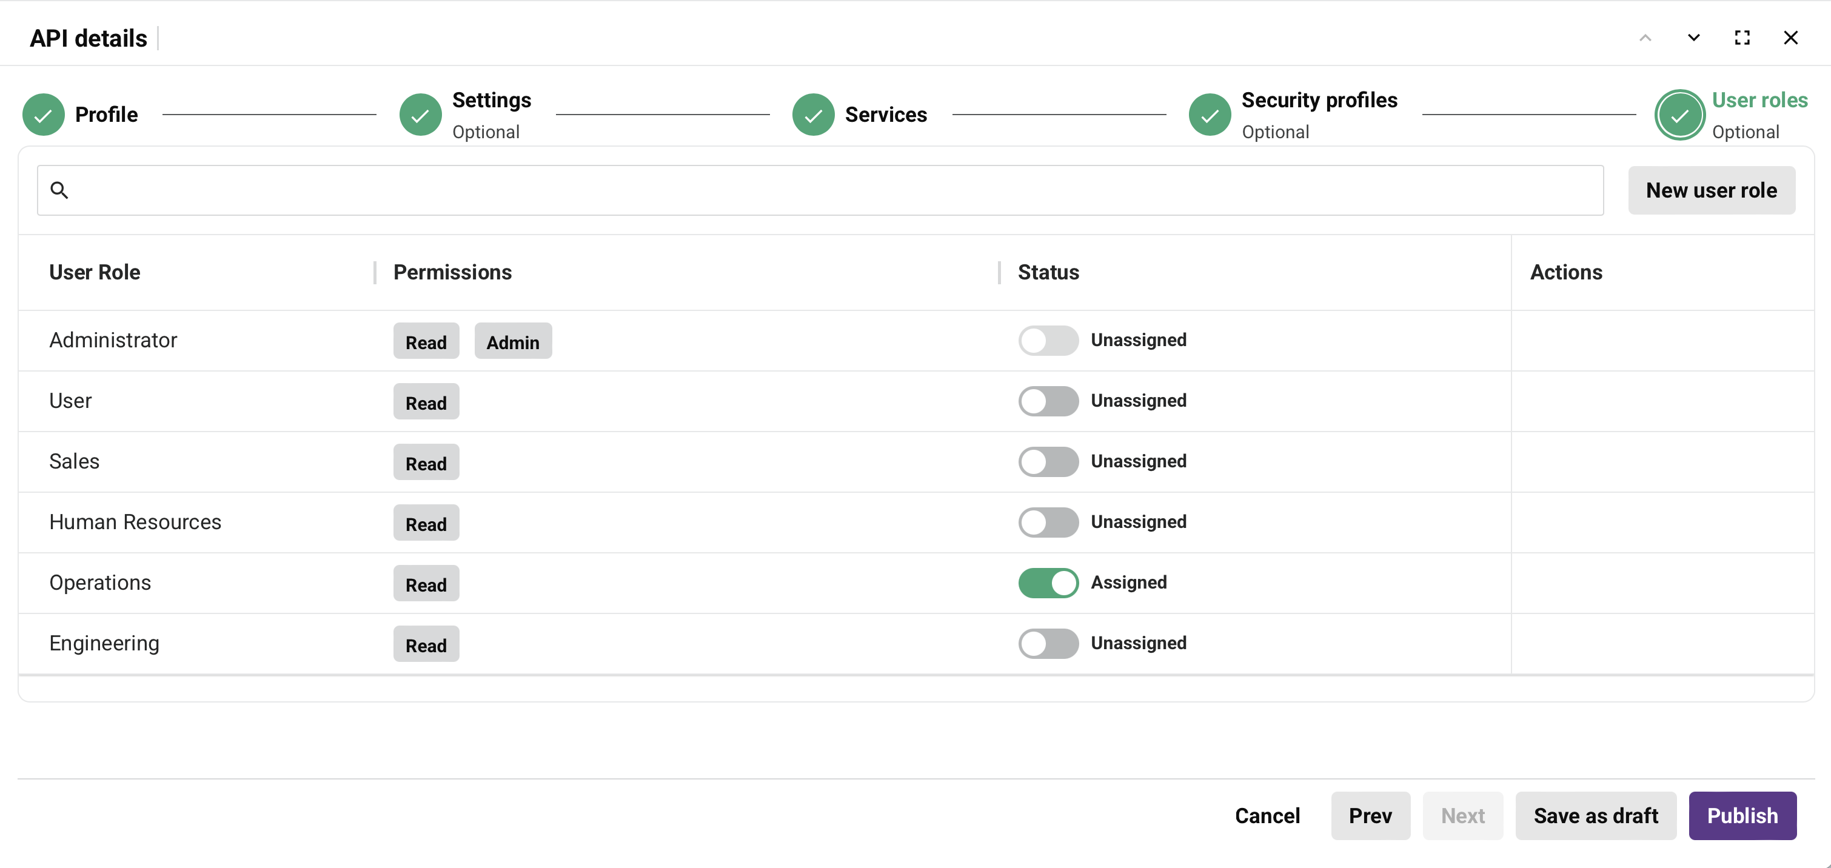Click the search magnifier icon
The width and height of the screenshot is (1831, 868).
[59, 190]
